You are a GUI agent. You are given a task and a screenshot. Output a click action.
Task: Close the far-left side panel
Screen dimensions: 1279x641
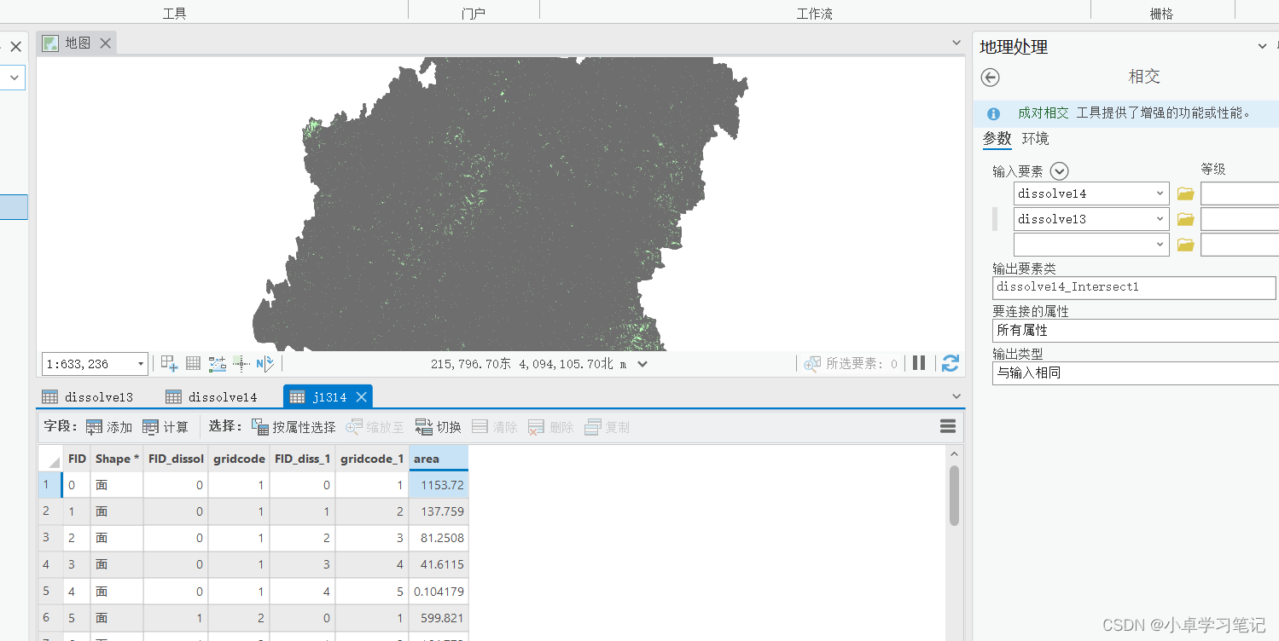pyautogui.click(x=15, y=47)
